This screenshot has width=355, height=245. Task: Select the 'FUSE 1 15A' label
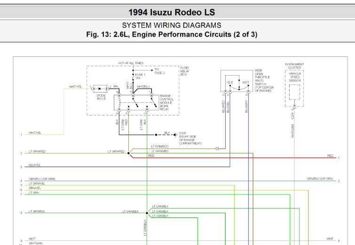point(140,76)
